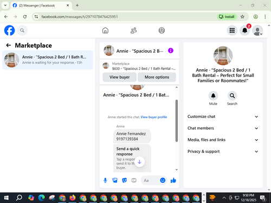Open the Groups icon in top navigation
Viewport: 271px width, 203px height.
point(162,30)
